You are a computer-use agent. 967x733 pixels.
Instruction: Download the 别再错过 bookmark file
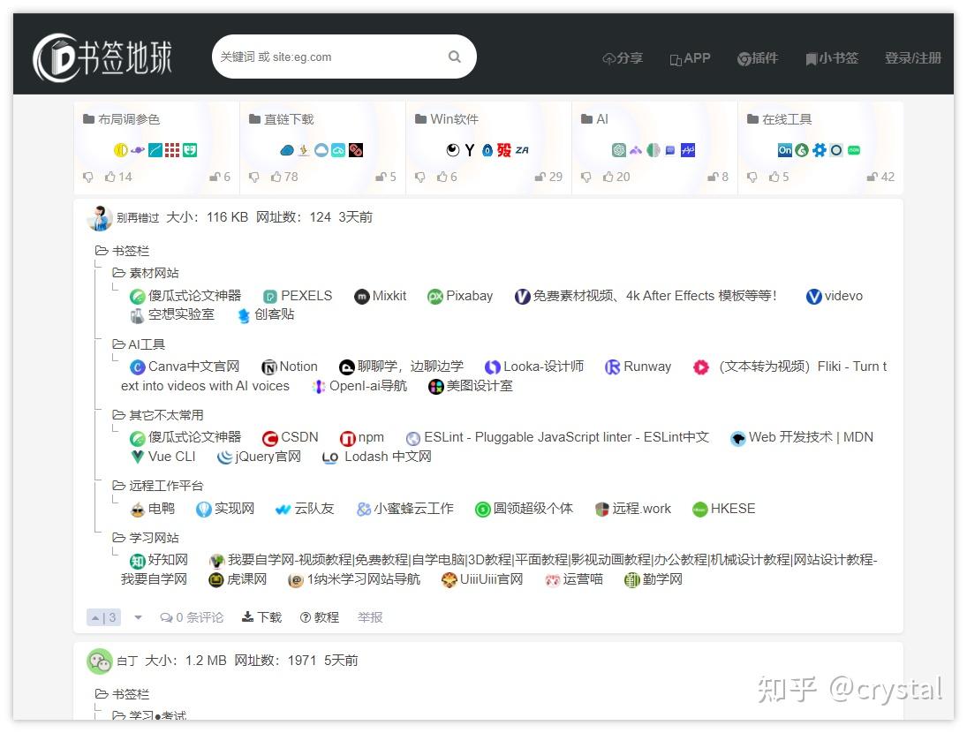click(261, 617)
